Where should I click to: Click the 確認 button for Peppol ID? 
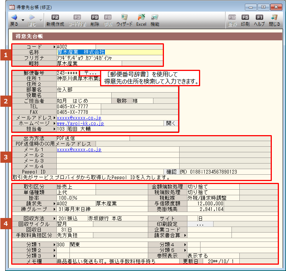pyautogui.click(x=171, y=172)
